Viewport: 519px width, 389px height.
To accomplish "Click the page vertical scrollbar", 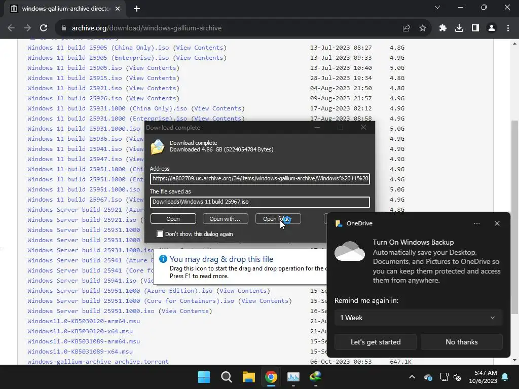I will tap(515, 217).
